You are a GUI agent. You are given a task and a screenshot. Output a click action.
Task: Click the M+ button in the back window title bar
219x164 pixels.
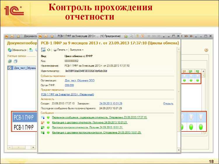(186, 36)
